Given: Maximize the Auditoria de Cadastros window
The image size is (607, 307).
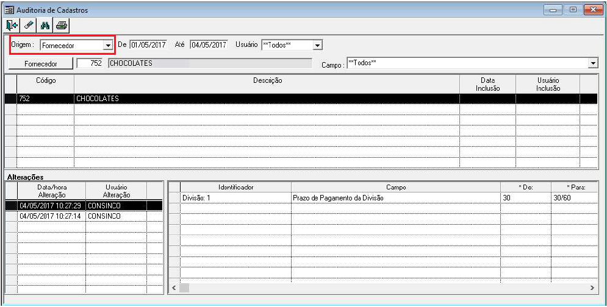Looking at the screenshot, I should (x=573, y=10).
